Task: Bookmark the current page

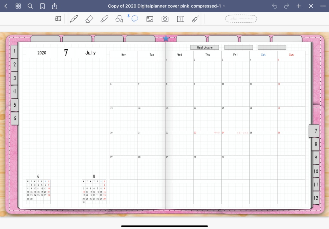Action: coord(42,6)
